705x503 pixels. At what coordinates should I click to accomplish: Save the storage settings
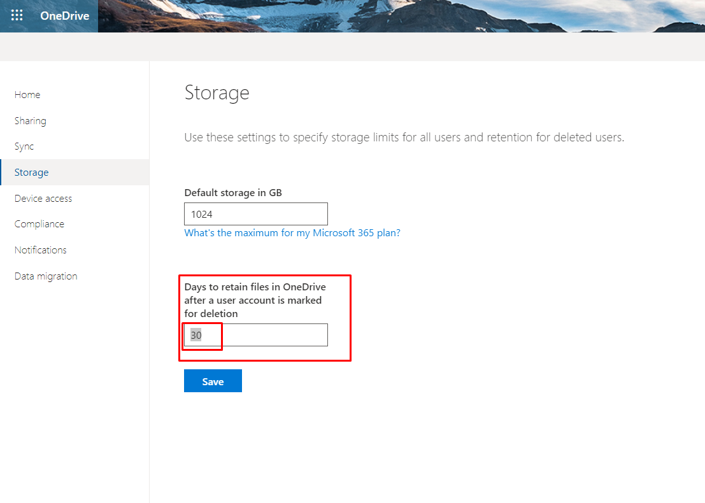pos(213,381)
